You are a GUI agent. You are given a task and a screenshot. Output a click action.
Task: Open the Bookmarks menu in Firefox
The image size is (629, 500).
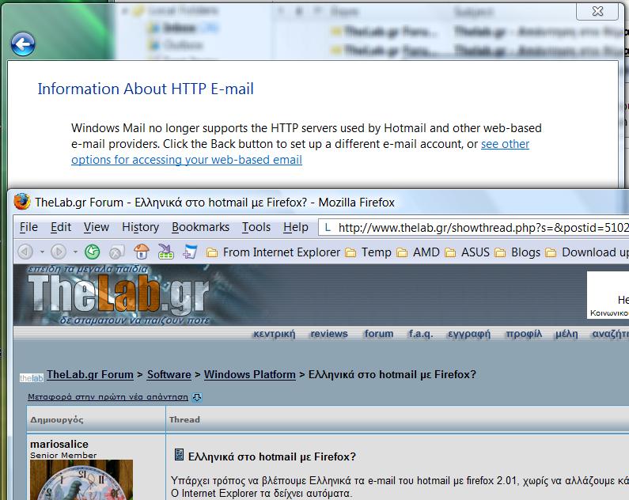point(201,227)
